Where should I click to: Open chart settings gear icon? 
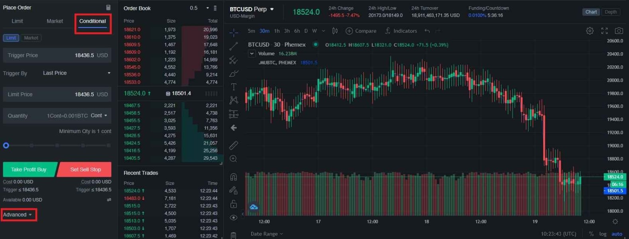pos(590,31)
